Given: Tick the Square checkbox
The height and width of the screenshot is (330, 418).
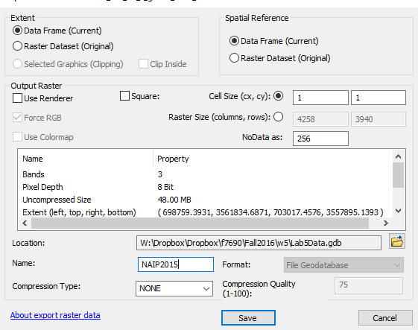Looking at the screenshot, I should [124, 95].
